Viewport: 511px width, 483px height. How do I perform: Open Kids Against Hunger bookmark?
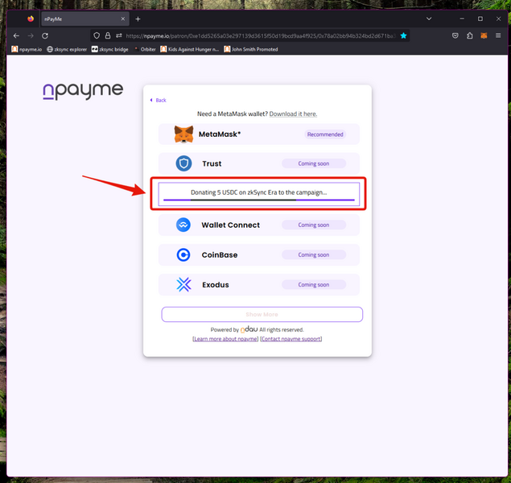click(x=190, y=49)
